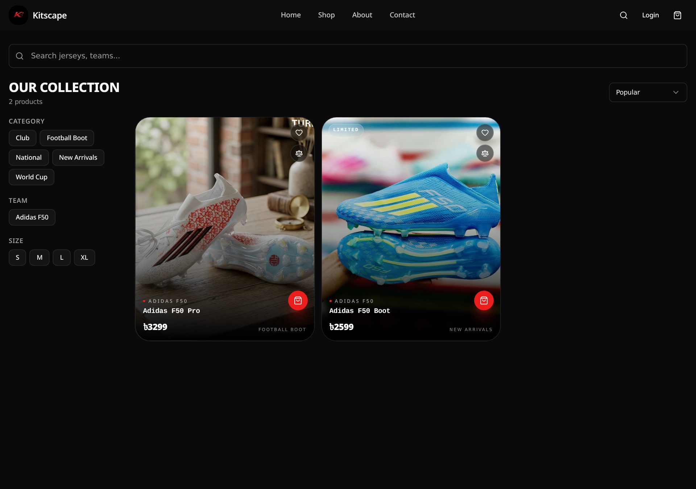The height and width of the screenshot is (489, 696).
Task: Toggle the Adidas F50 team filter
Action: click(32, 217)
